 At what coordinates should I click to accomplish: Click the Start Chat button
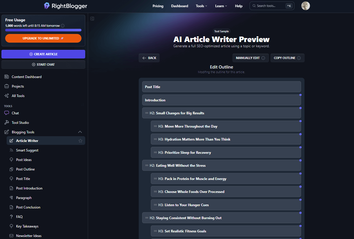click(43, 65)
